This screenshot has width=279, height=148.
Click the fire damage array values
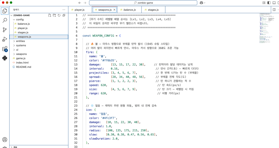(x=128, y=65)
